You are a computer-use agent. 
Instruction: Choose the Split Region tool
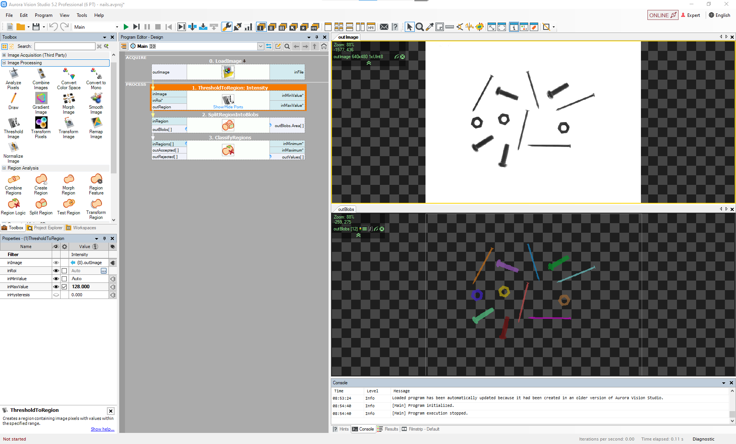tap(41, 204)
